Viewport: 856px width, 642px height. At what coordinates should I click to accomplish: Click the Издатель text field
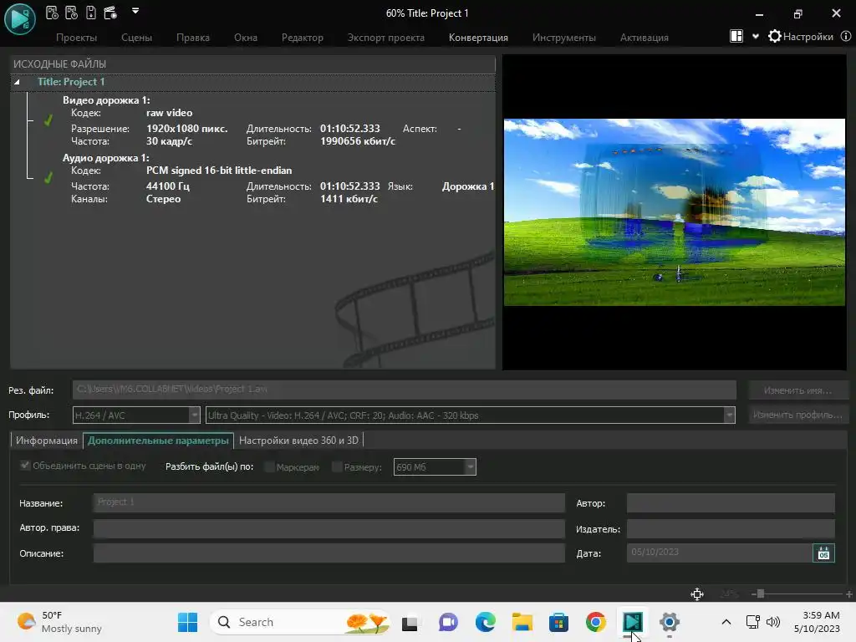pos(731,528)
